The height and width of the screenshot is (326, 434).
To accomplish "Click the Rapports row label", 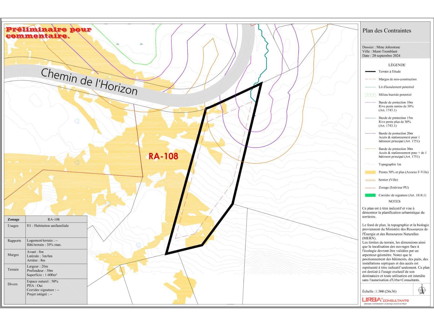I will [x=14, y=241].
